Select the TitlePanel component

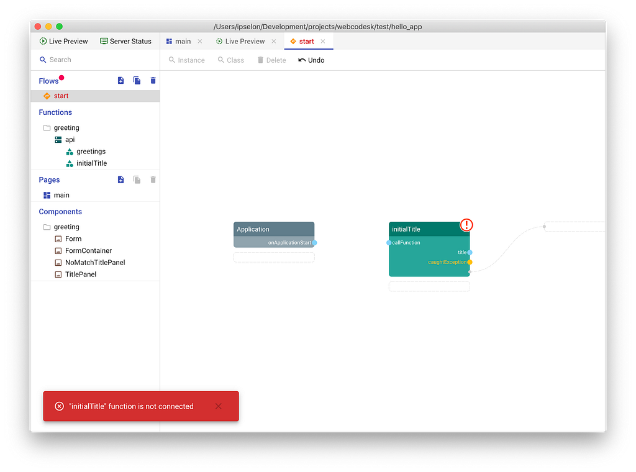[81, 275]
